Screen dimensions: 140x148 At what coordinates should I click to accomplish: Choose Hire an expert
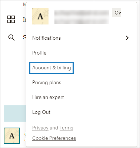coord(48,98)
